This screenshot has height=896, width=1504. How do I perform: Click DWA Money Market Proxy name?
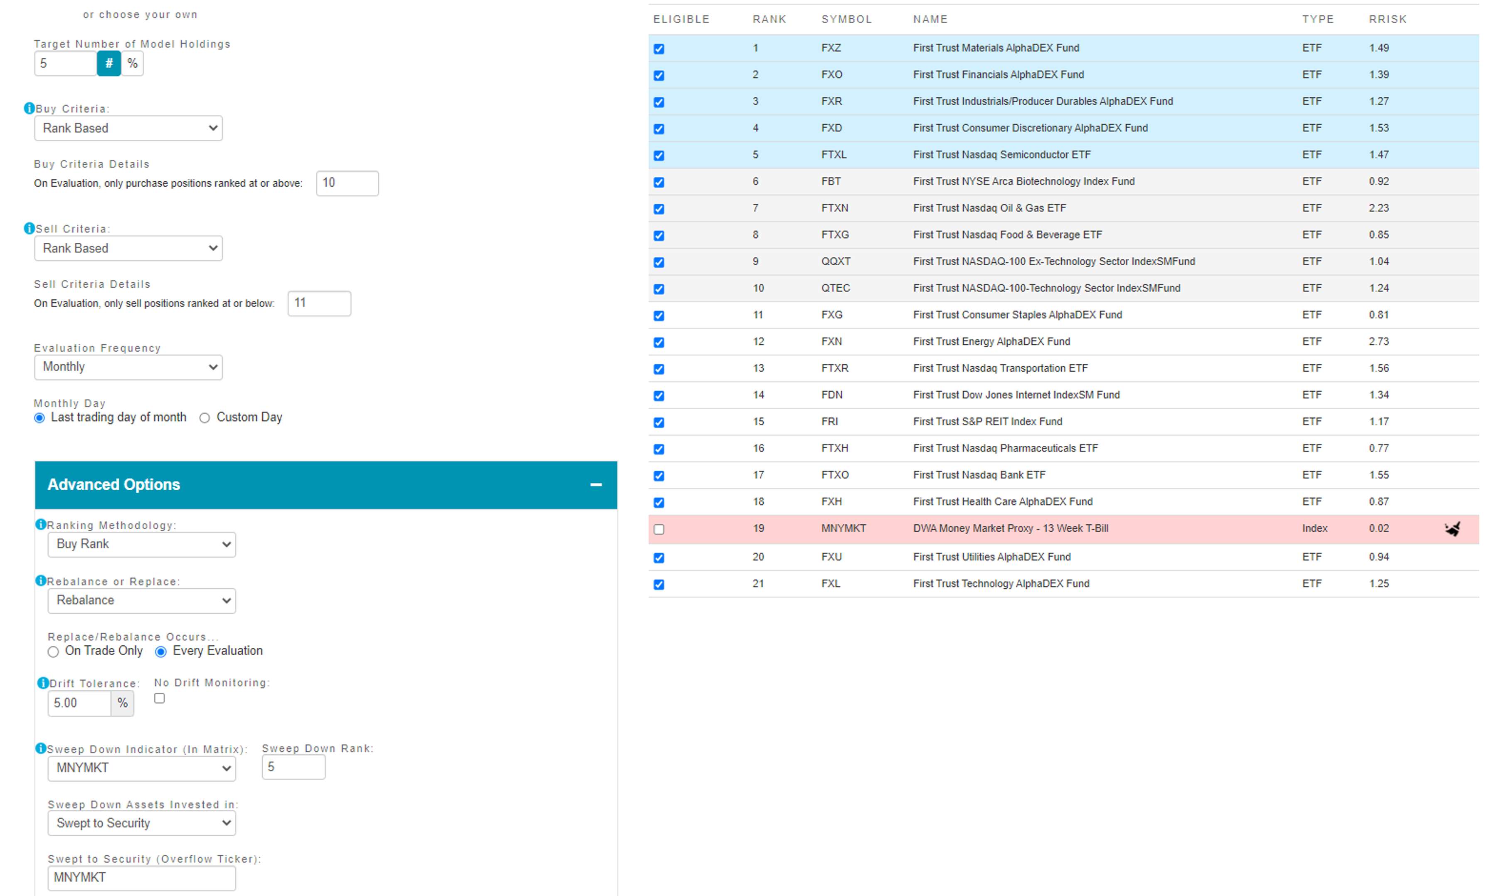point(1011,528)
